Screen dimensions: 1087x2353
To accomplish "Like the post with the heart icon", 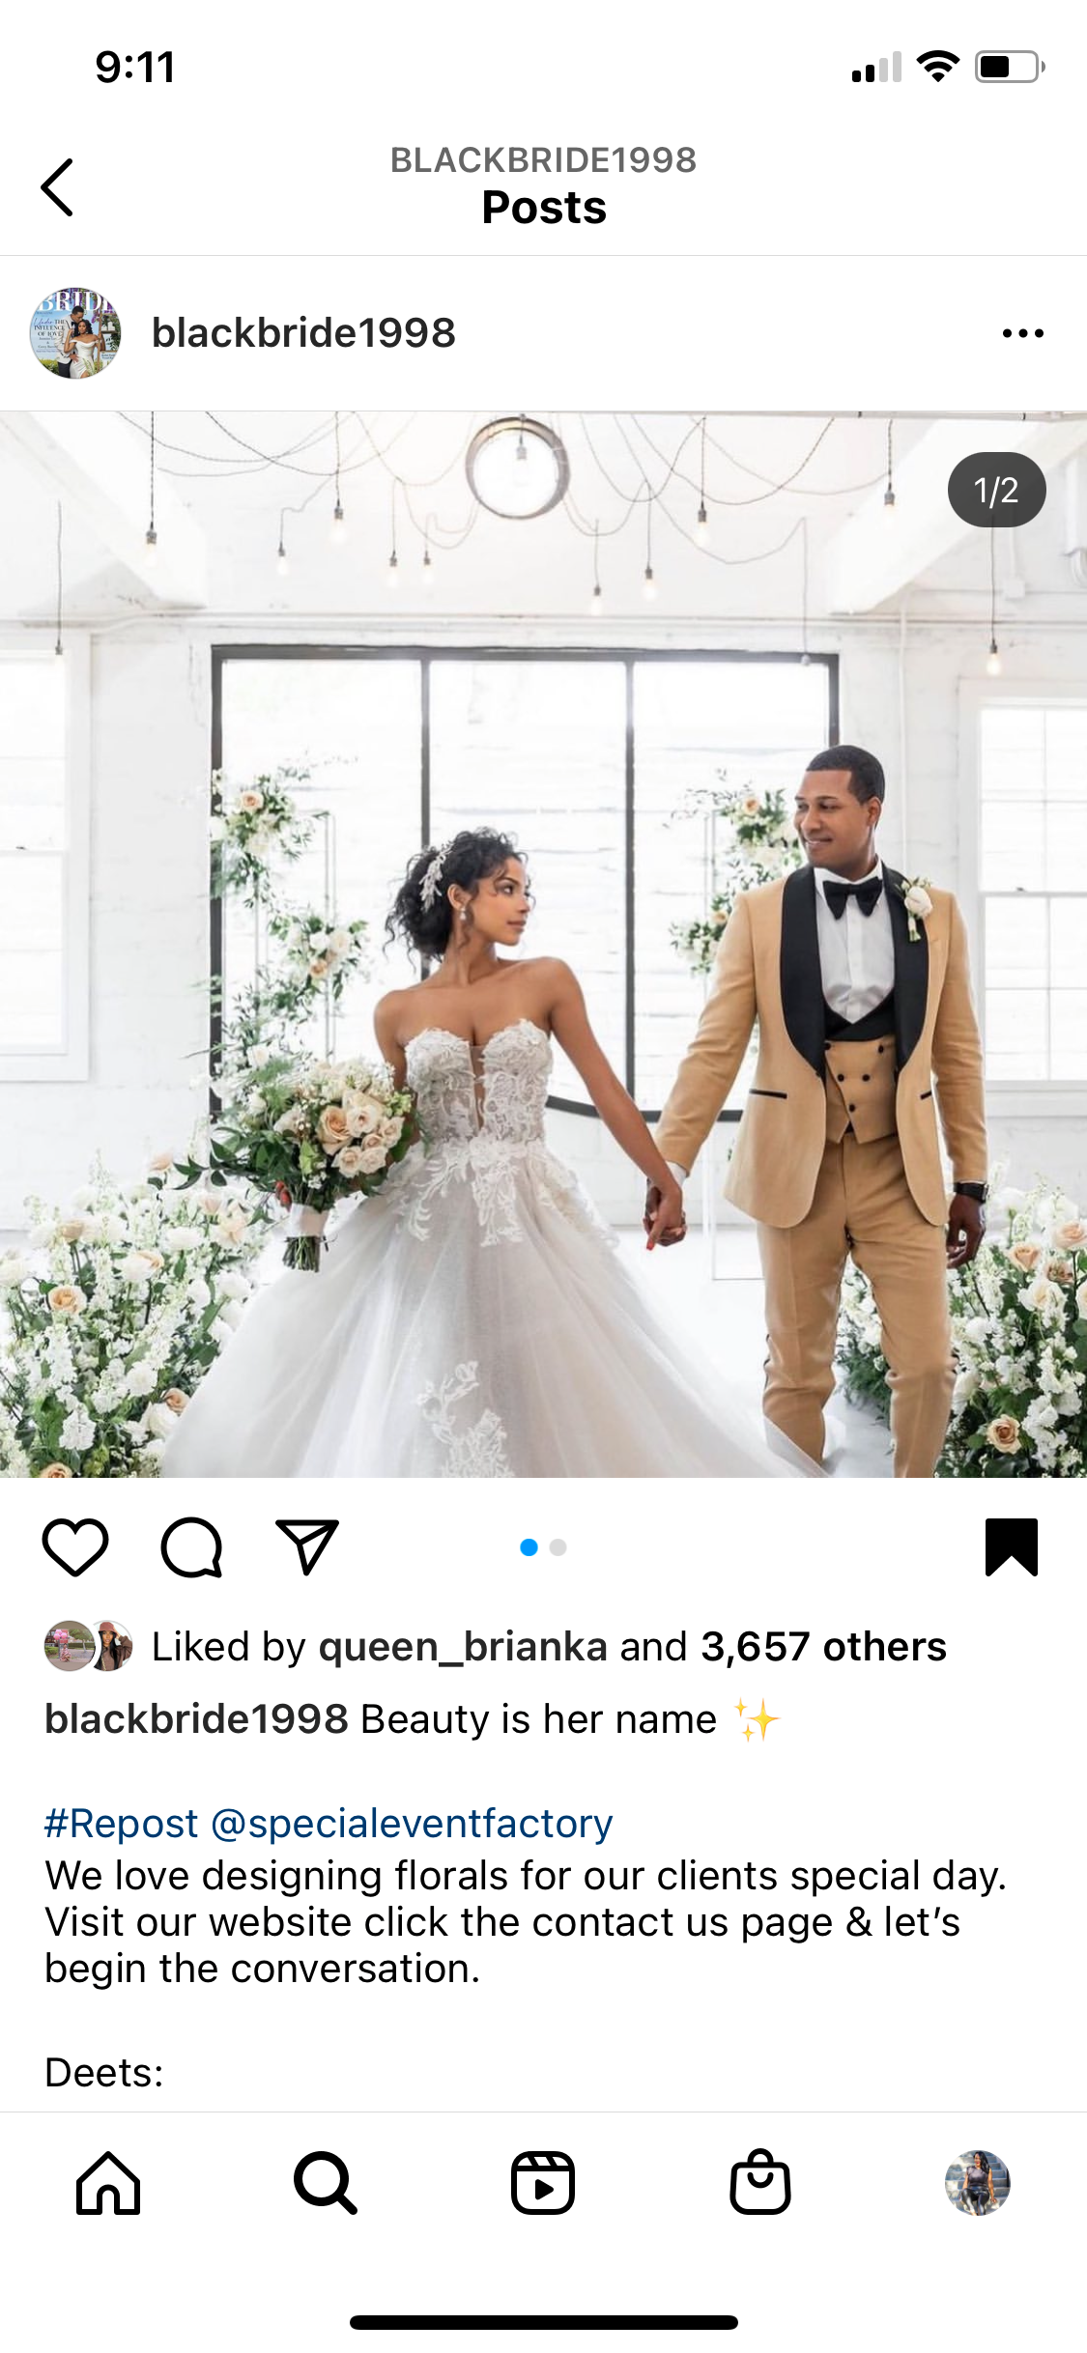I will (x=75, y=1547).
